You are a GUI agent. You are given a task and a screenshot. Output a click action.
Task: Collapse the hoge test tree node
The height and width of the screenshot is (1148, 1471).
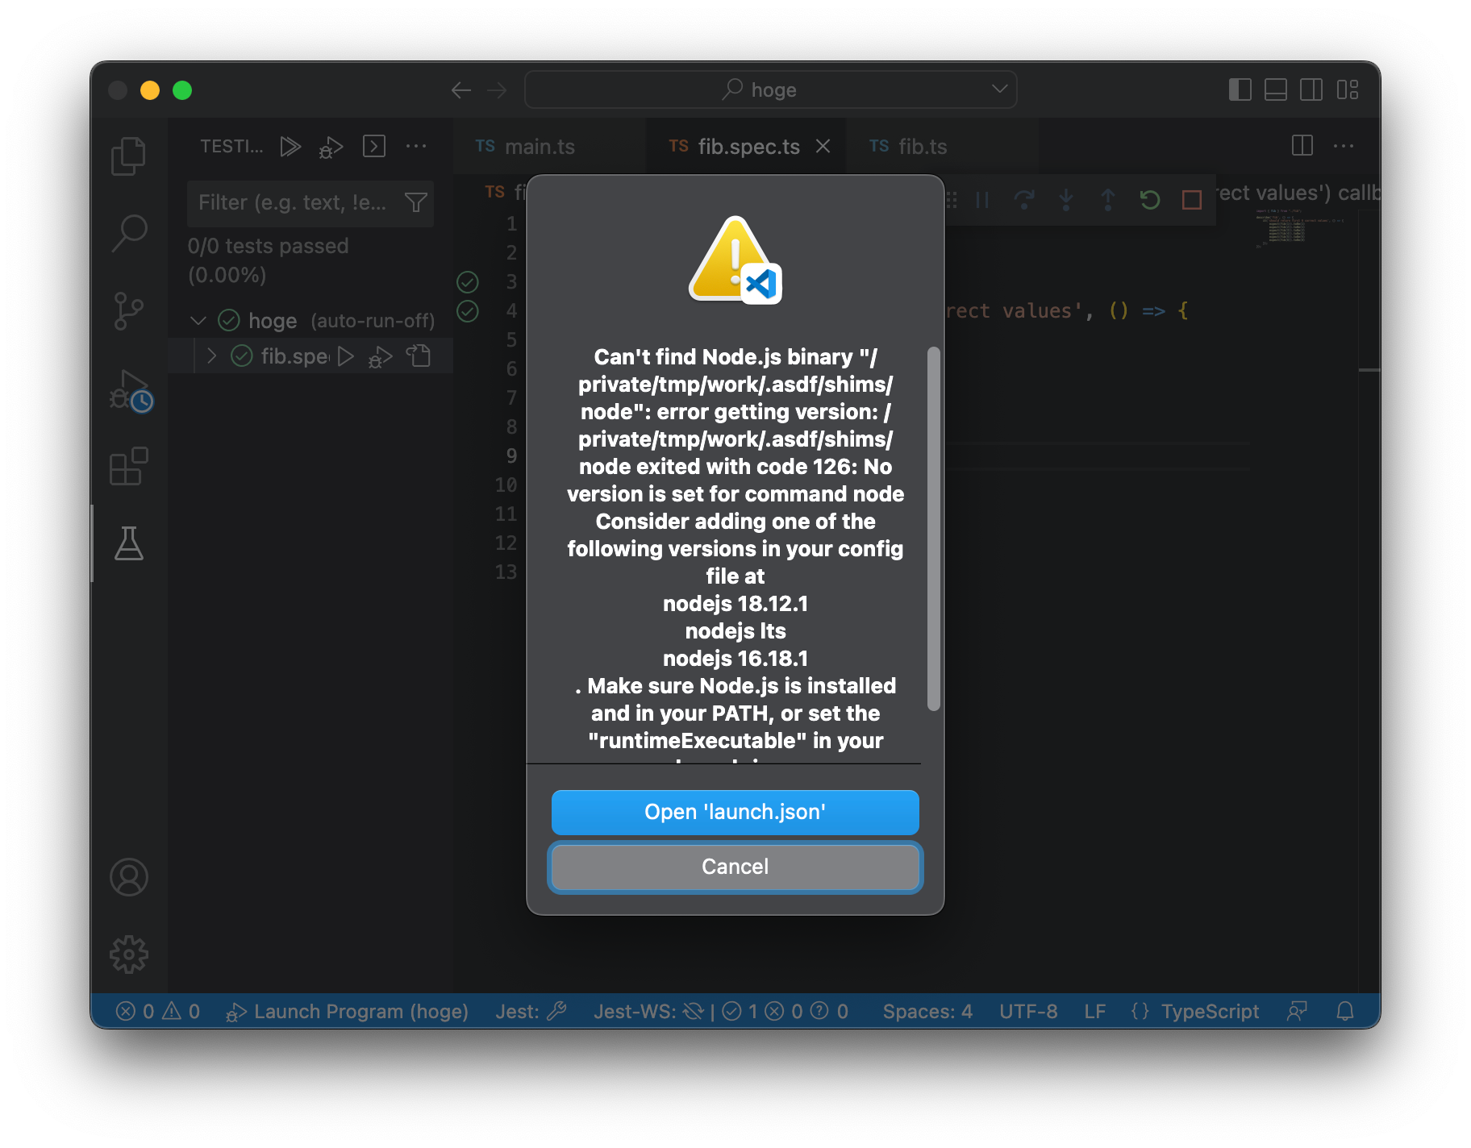point(198,321)
